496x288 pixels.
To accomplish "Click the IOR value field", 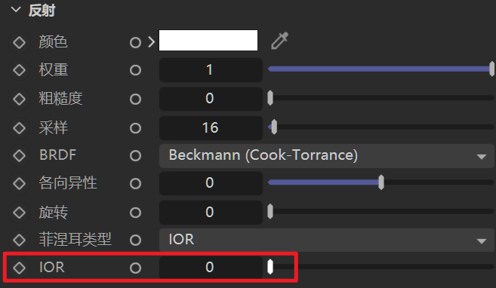I will tap(211, 267).
